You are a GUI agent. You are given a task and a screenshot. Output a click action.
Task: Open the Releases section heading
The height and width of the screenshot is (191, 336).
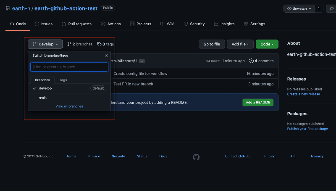tap(297, 79)
